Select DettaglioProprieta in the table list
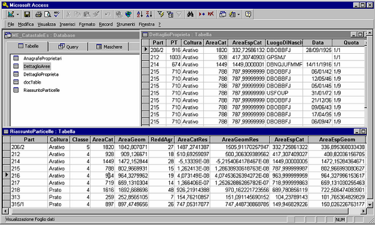 pyautogui.click(x=41, y=74)
